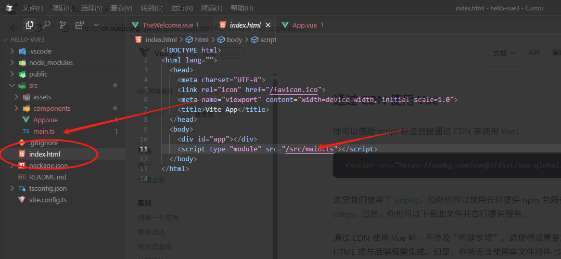Click the 'Vite App' title text
This screenshot has height=259, width=561.
[221, 109]
